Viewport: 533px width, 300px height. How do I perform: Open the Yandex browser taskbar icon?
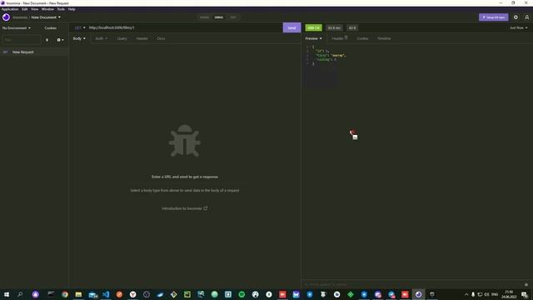point(133,294)
